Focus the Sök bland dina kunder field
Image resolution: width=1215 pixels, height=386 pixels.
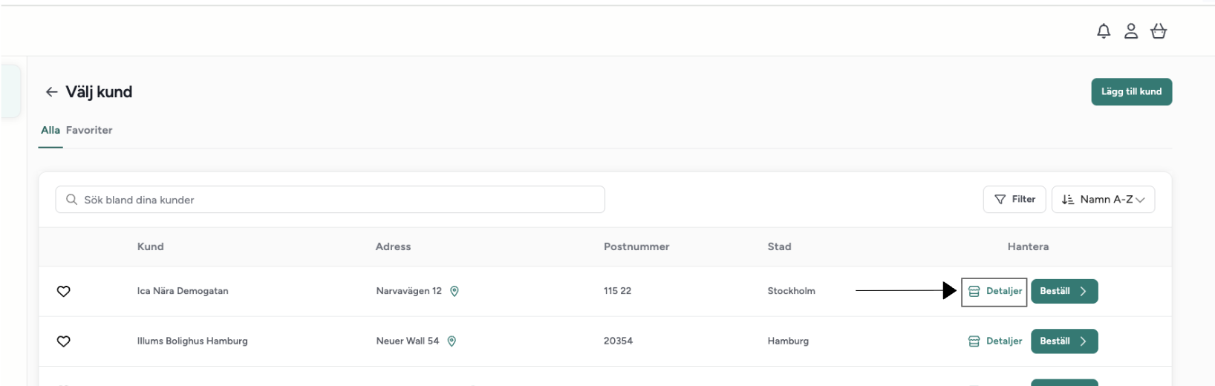330,200
